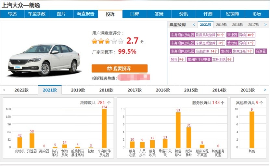Switch to 2021款 in model year strip
This screenshot has width=270, height=166.
(50, 90)
